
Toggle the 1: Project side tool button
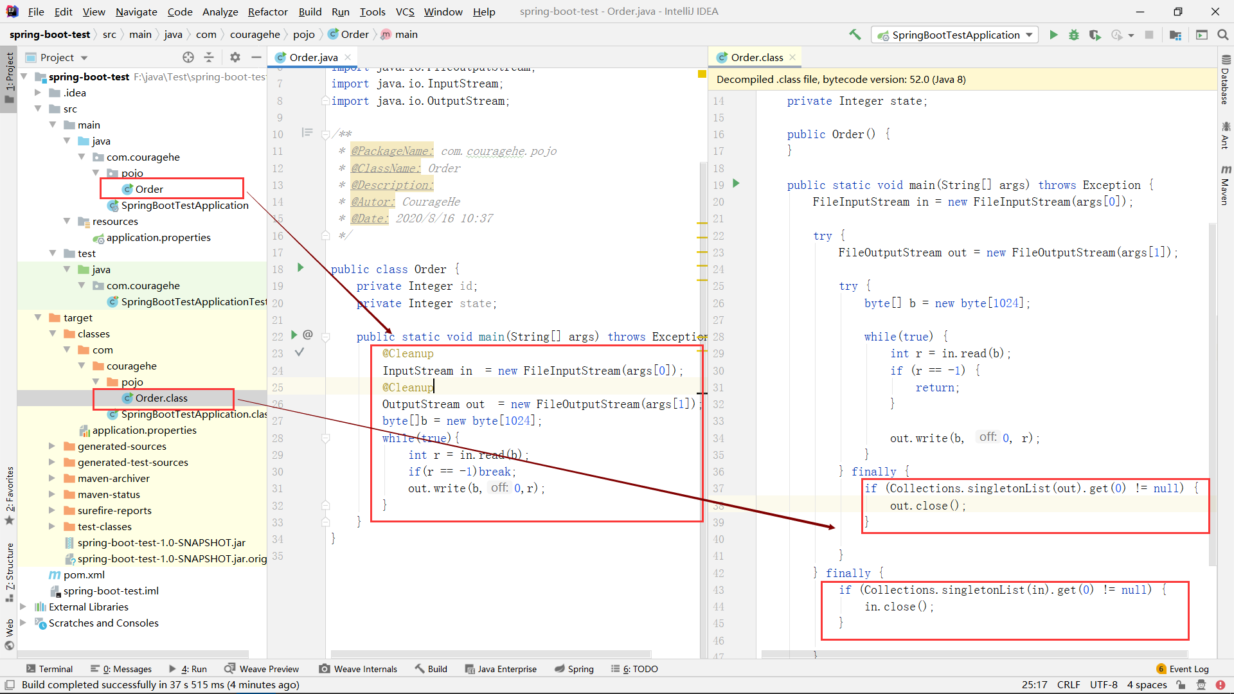(9, 78)
